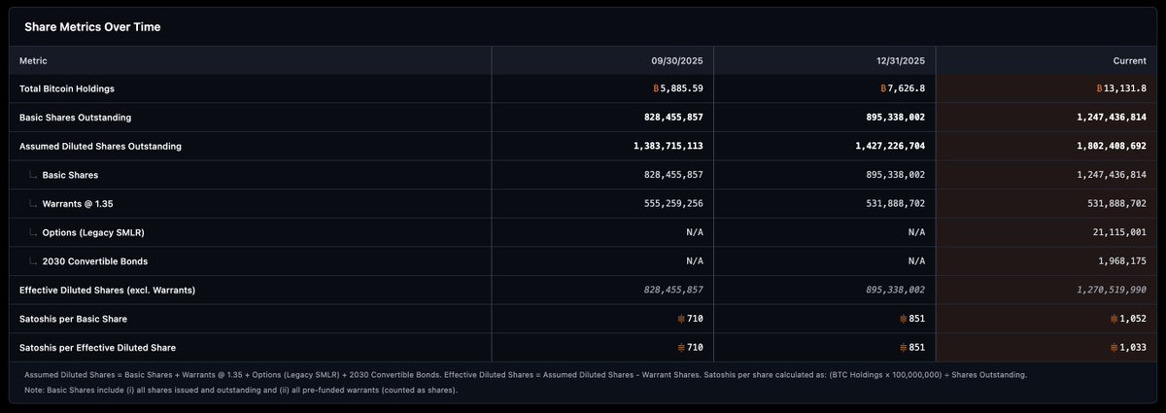Click Bitcoin symbol beside 13,131.8 current holdings
Screen dimensions: 1166x413
(1100, 88)
